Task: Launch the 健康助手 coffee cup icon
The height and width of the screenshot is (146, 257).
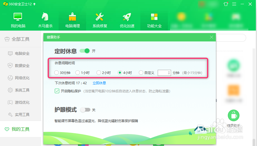Action: click(234, 115)
